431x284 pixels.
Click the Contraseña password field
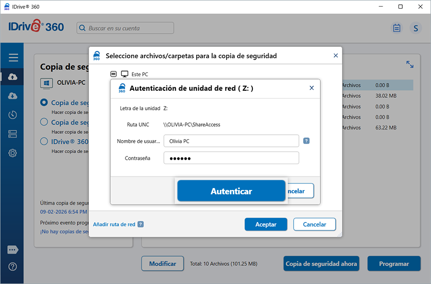(231, 158)
